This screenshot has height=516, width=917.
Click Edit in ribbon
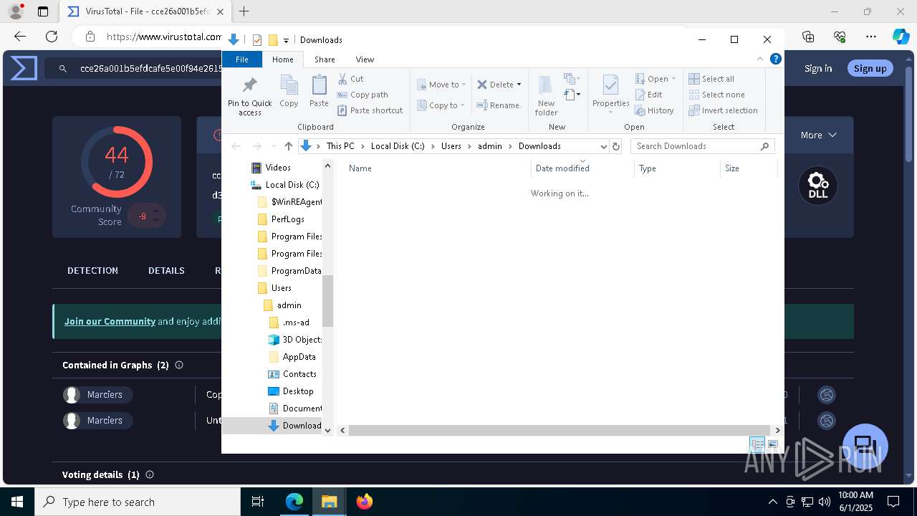(648, 95)
